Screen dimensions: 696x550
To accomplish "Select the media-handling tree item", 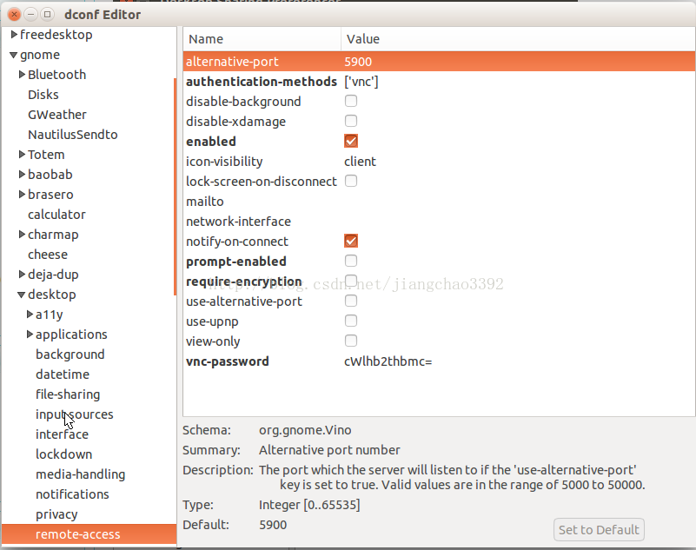I will tap(80, 474).
